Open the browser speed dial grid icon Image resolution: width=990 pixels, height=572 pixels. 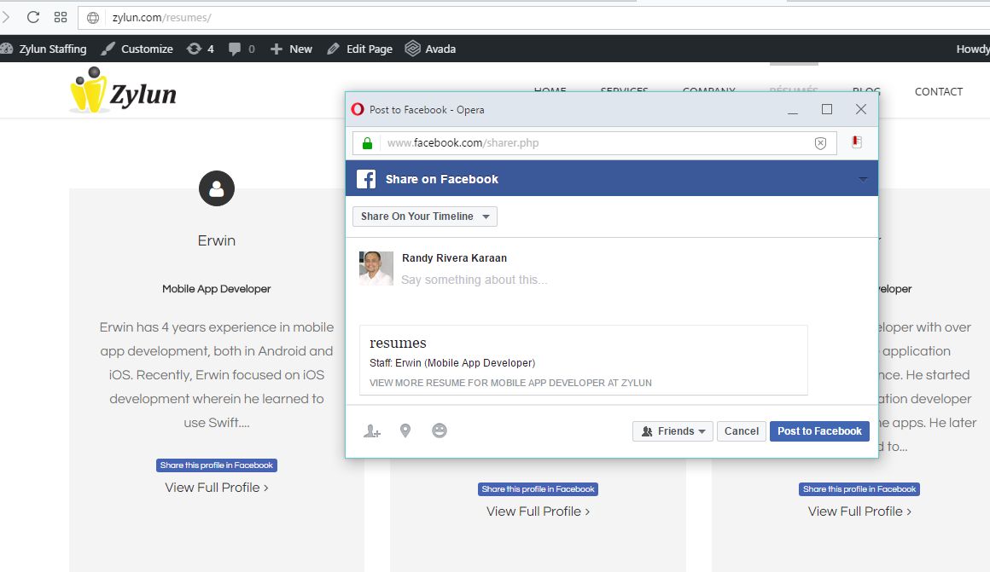[x=61, y=17]
